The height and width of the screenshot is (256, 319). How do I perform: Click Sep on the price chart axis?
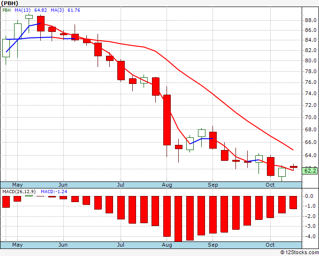(213, 185)
